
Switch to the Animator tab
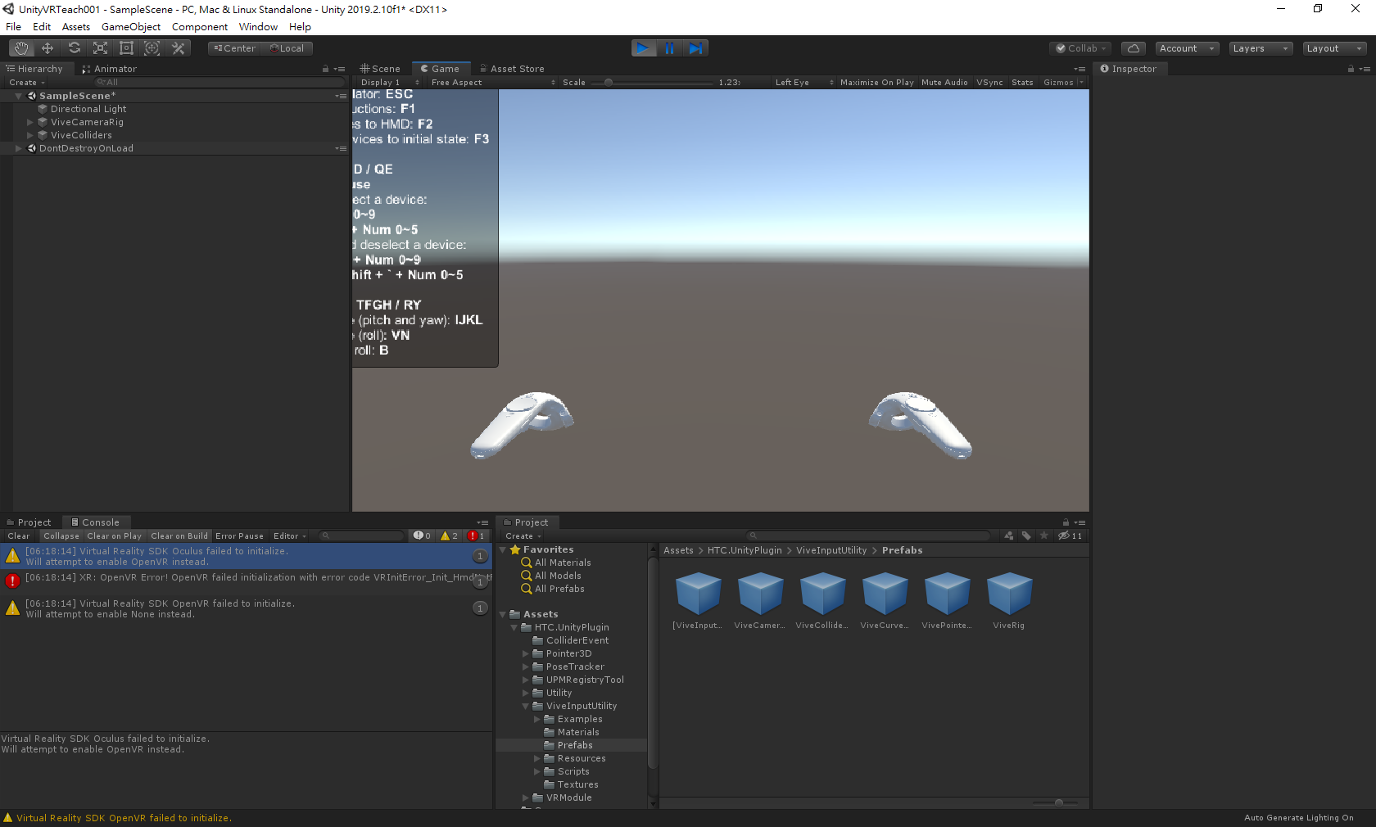coord(110,69)
